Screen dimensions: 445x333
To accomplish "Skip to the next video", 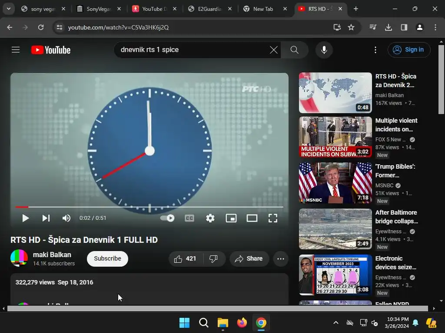I will pos(46,218).
